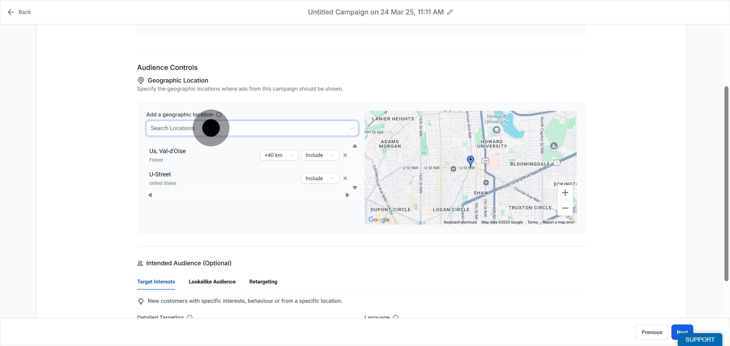This screenshot has height=346, width=730.
Task: Switch to Lookalike Audience tab
Action: (x=212, y=282)
